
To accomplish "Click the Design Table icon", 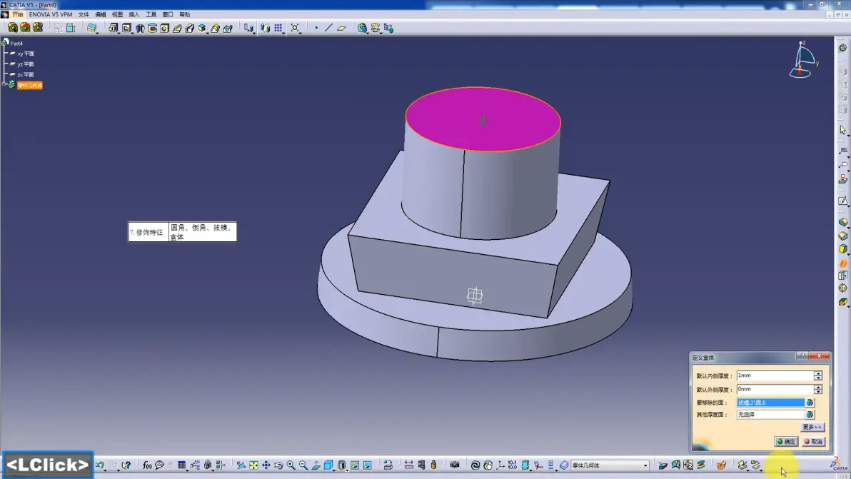I will coord(182,465).
